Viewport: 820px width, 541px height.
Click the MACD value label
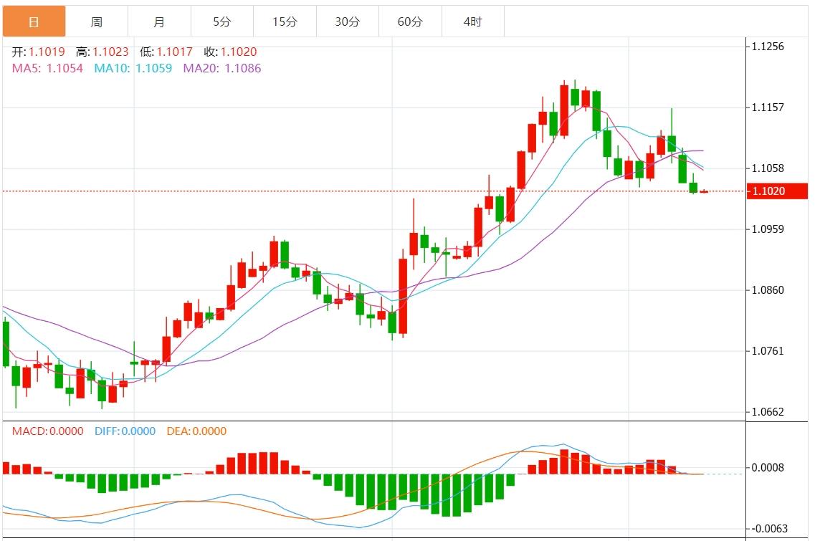pyautogui.click(x=47, y=431)
